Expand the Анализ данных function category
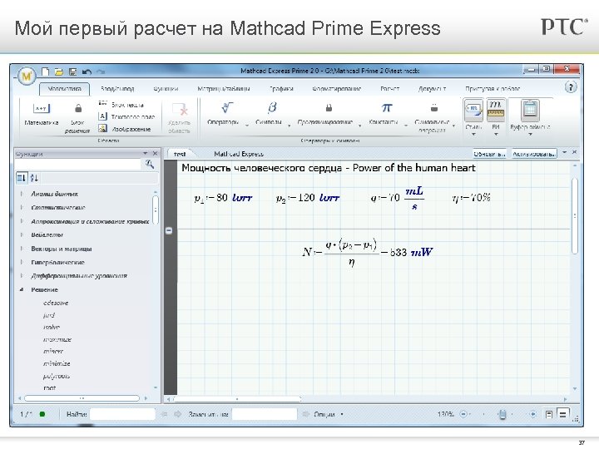The height and width of the screenshot is (449, 599). 22,194
